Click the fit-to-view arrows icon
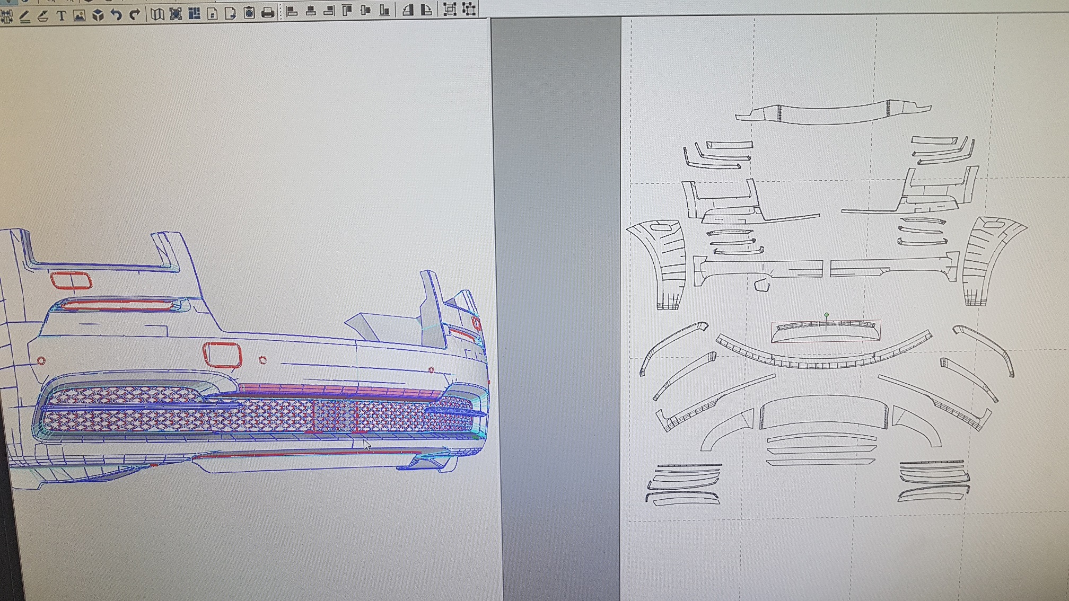Screen dimensions: 1069x601 (176, 13)
